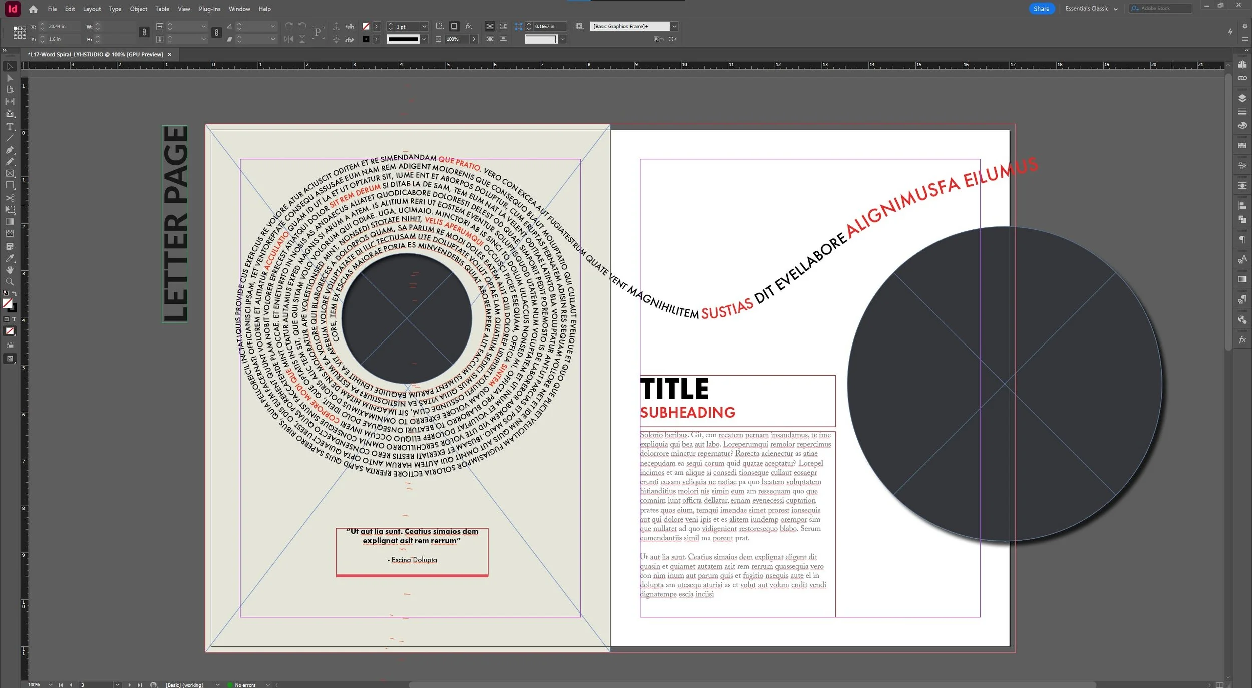1252x688 pixels.
Task: Swap fill and stroke arrows
Action: tap(14, 294)
